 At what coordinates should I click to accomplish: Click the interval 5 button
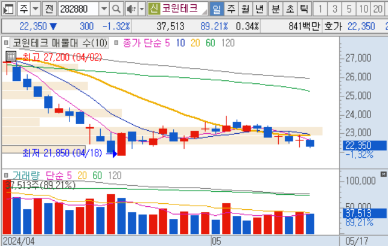point(349,9)
